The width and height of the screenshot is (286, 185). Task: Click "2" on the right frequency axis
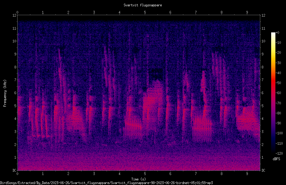click(x=262, y=144)
